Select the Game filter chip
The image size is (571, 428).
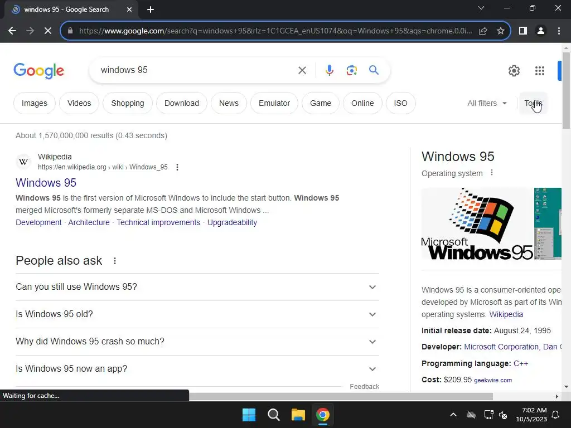point(321,103)
